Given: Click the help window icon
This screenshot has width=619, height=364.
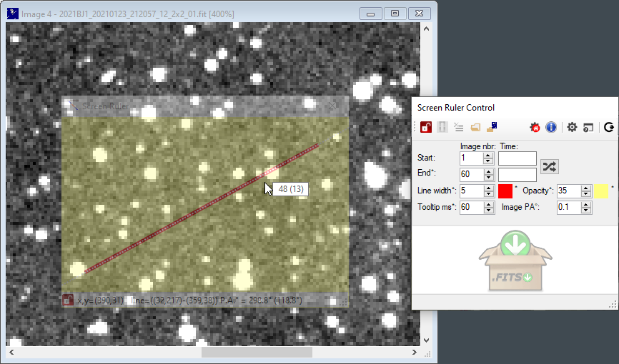Looking at the screenshot, I should click(588, 127).
